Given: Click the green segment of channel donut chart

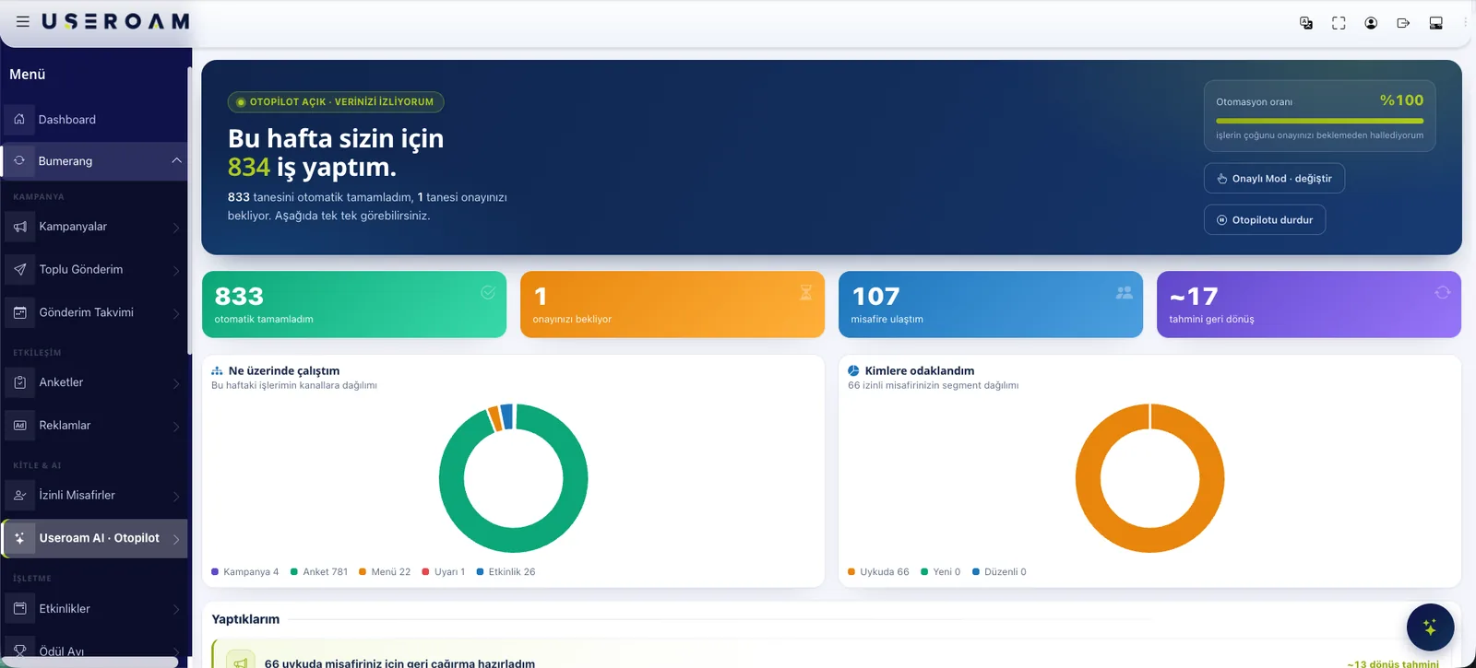Looking at the screenshot, I should [513, 540].
